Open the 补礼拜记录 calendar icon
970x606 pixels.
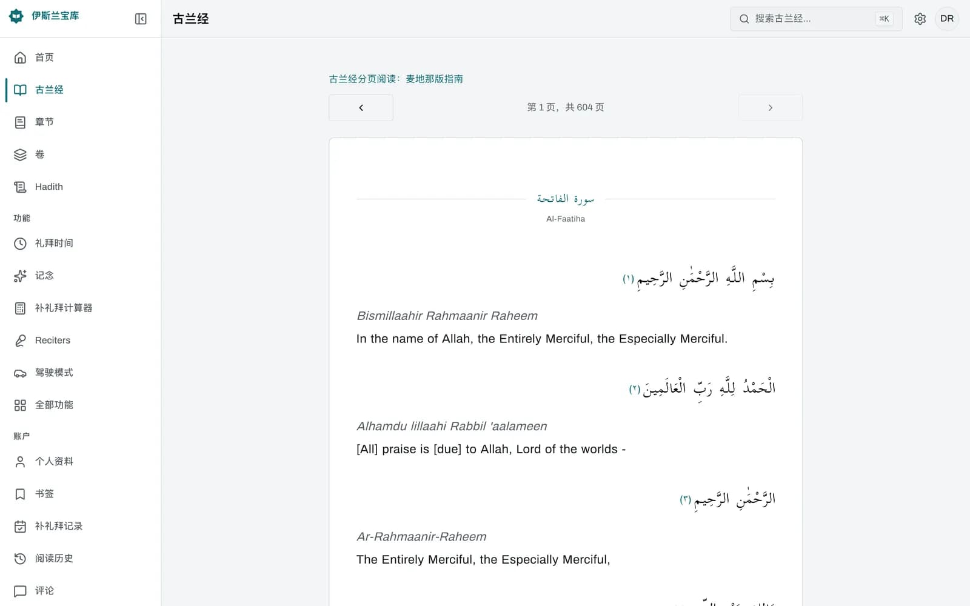tap(20, 526)
